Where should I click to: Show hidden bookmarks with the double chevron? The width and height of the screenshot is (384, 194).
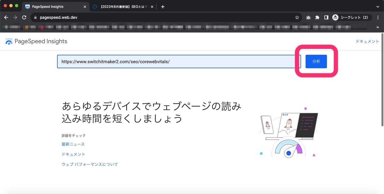click(378, 27)
